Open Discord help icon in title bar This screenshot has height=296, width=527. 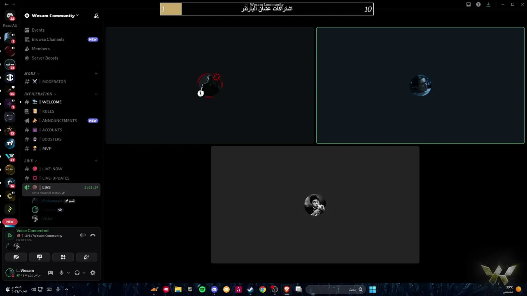(x=478, y=5)
